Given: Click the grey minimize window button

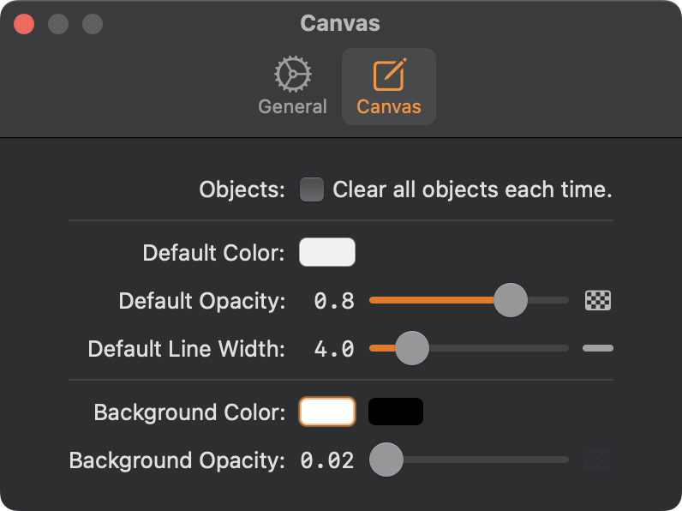Looking at the screenshot, I should click(58, 23).
